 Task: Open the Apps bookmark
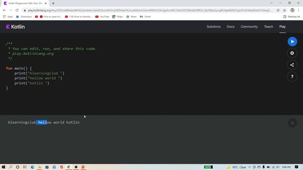8,17
